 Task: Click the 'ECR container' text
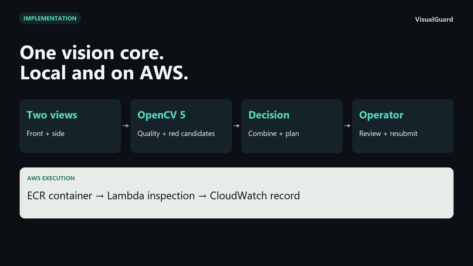coord(60,196)
